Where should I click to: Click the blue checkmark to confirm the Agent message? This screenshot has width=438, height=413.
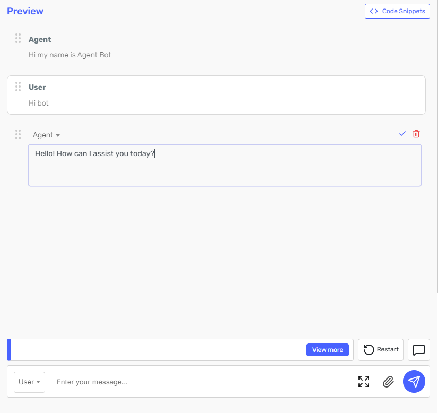point(402,134)
